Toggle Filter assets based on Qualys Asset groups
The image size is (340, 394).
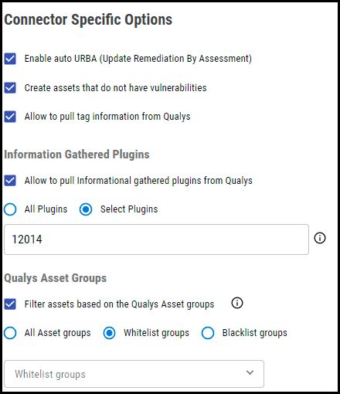(x=10, y=304)
